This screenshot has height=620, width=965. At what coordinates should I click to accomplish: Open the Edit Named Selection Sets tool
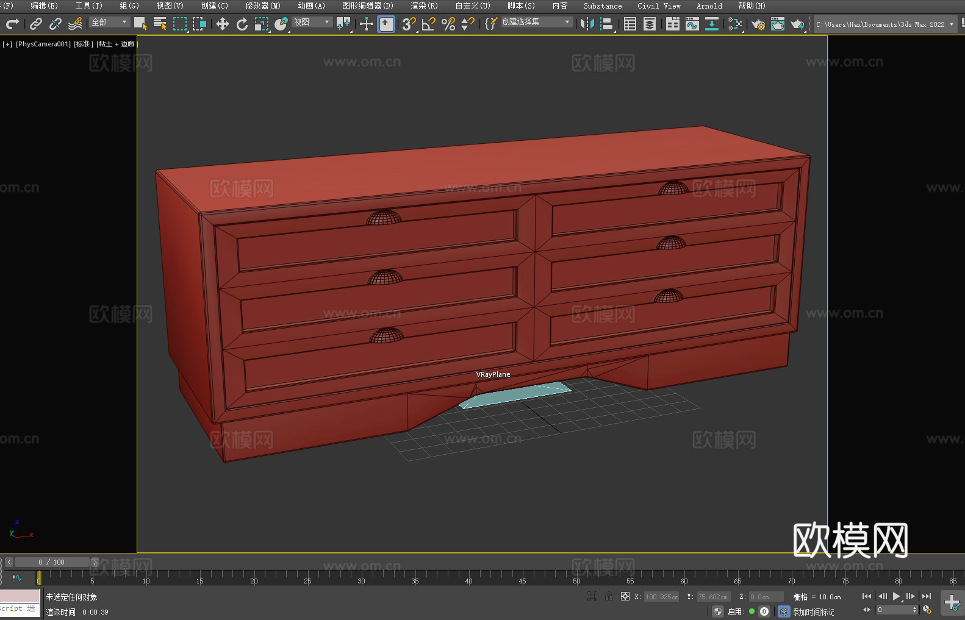491,24
